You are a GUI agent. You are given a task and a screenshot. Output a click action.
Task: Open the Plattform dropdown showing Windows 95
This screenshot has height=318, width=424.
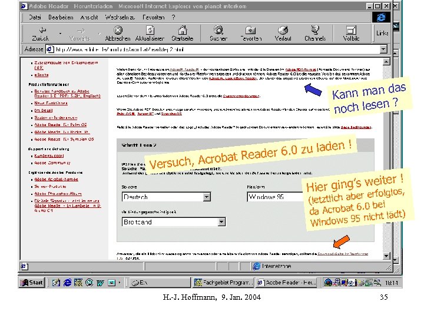point(275,197)
